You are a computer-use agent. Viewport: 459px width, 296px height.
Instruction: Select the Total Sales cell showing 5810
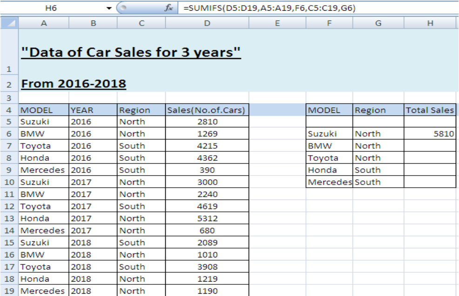click(x=430, y=134)
